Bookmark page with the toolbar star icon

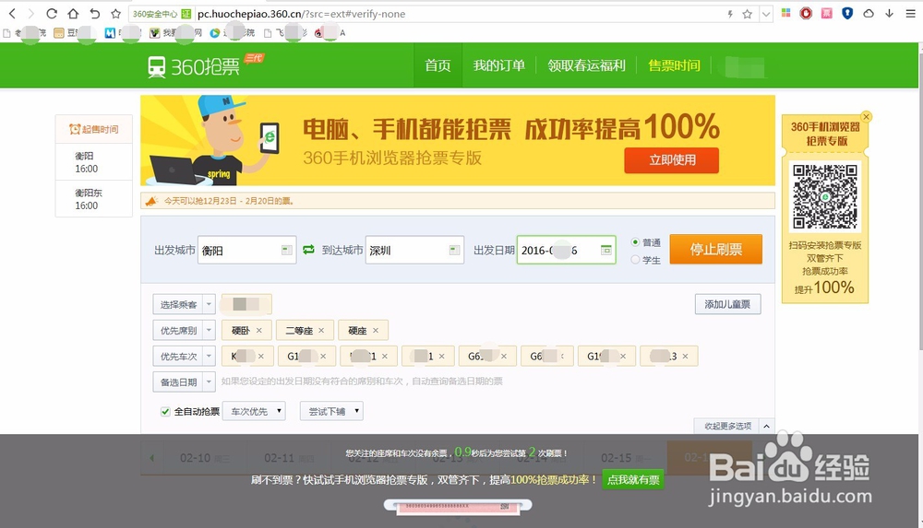click(116, 14)
